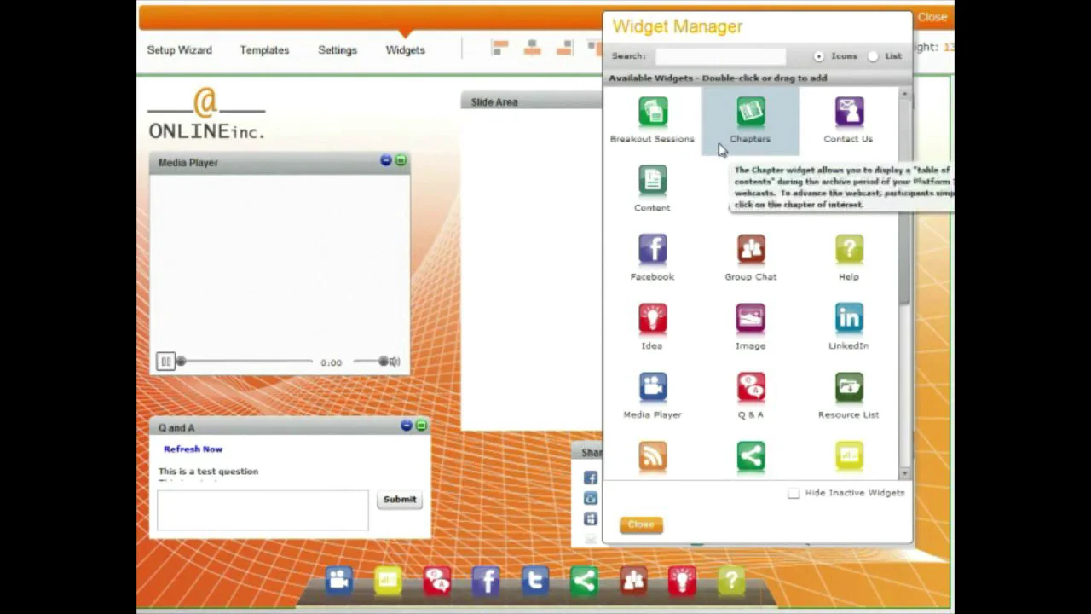Select the Facebook widget in Widget Manager

click(x=653, y=250)
